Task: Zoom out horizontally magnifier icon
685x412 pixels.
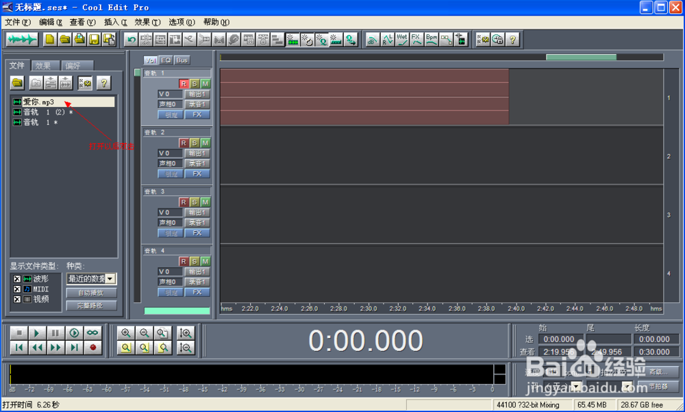Action: coord(144,333)
